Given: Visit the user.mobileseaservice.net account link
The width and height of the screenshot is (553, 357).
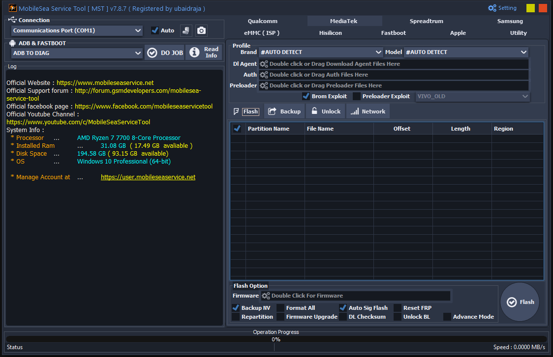Looking at the screenshot, I should [x=148, y=177].
